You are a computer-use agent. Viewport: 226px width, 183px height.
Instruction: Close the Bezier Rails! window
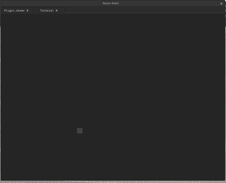[x=221, y=3]
